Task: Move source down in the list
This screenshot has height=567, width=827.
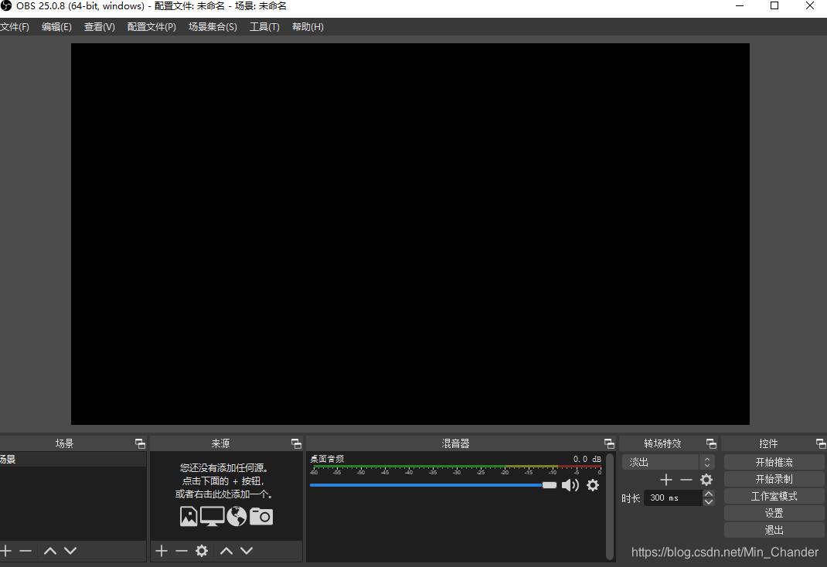Action: 247,552
